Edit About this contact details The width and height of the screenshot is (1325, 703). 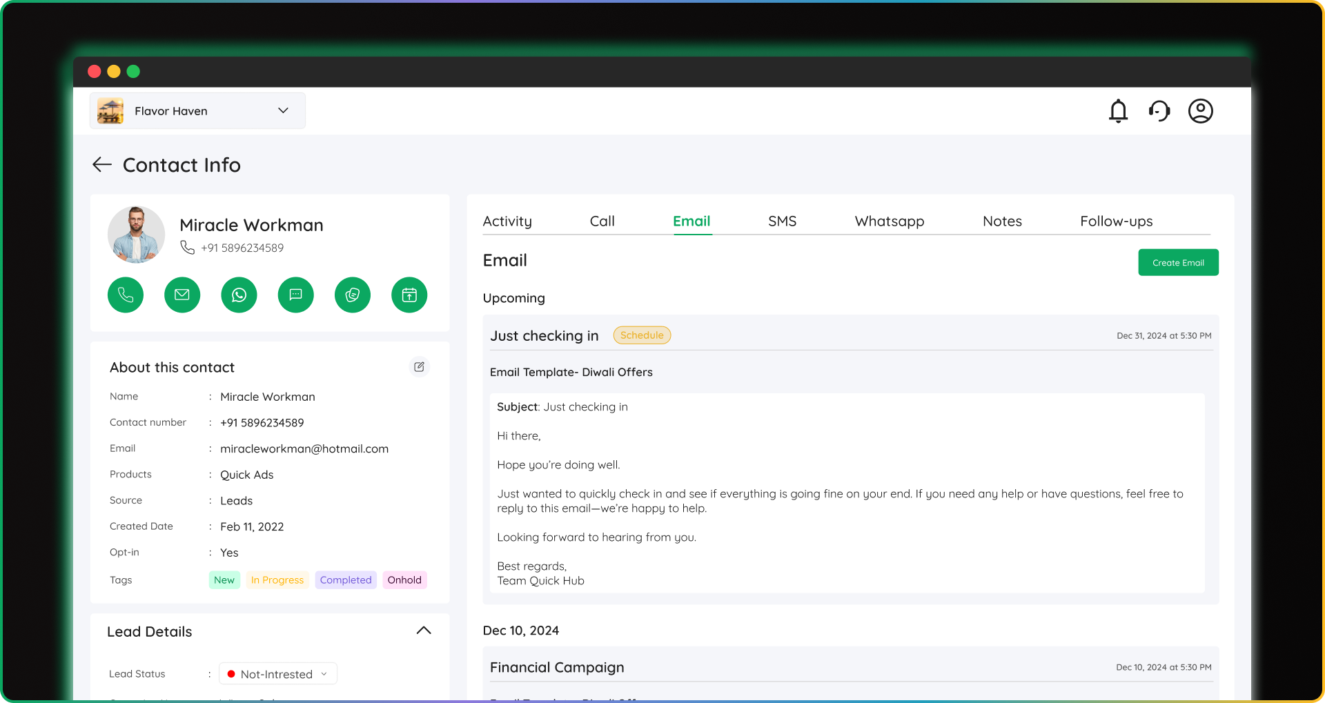point(419,367)
